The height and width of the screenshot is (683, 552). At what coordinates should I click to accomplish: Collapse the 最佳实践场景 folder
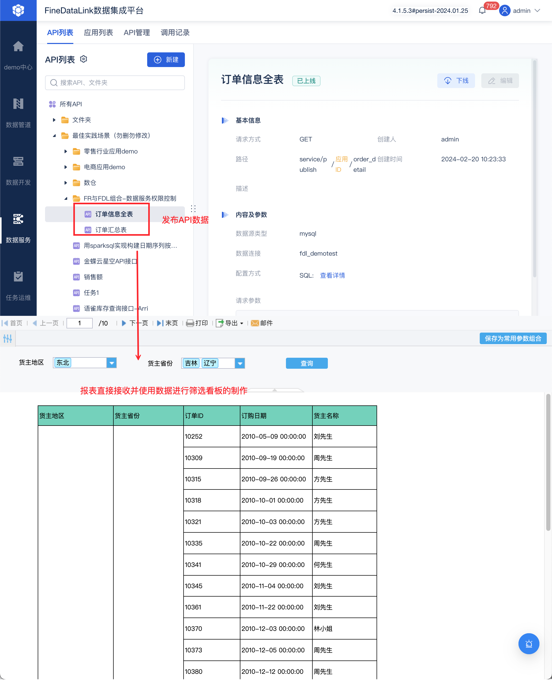(x=54, y=136)
